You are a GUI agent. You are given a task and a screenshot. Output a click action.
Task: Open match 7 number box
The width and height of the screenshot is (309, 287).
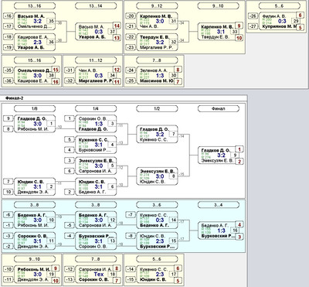coord(173,134)
